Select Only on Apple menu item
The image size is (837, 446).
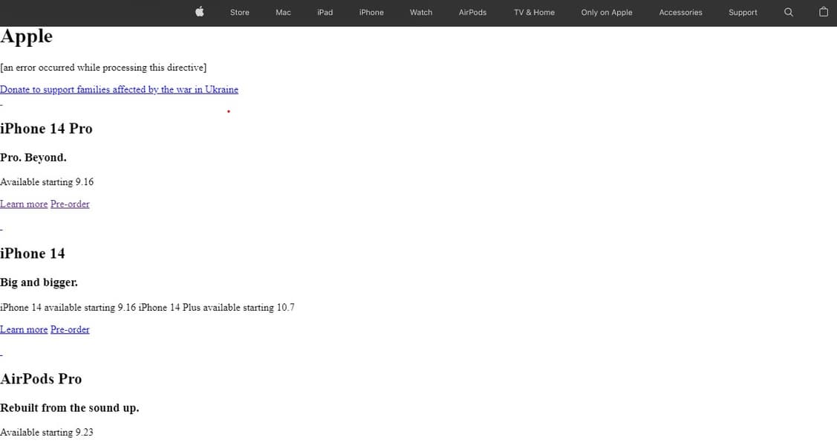606,13
